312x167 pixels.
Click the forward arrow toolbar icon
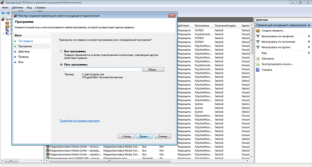8,13
